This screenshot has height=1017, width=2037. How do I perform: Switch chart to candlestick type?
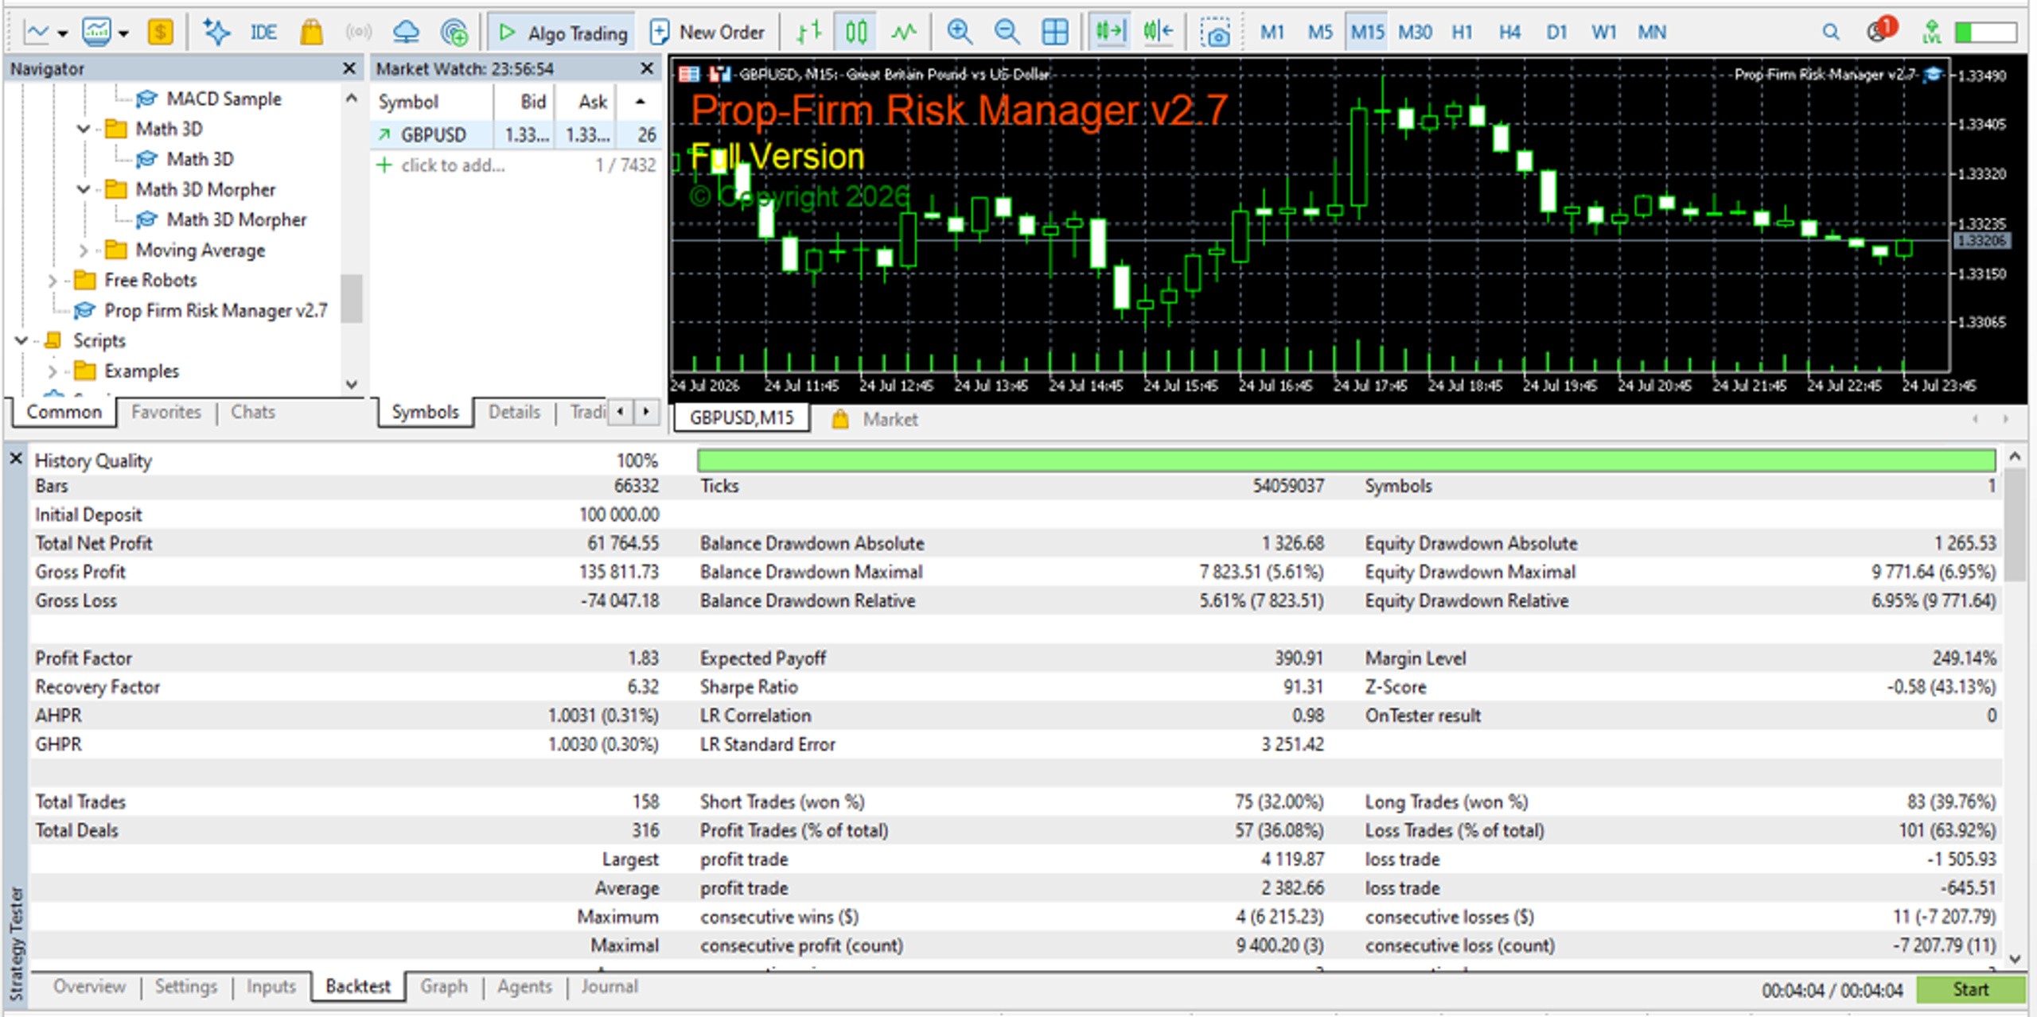[x=856, y=33]
